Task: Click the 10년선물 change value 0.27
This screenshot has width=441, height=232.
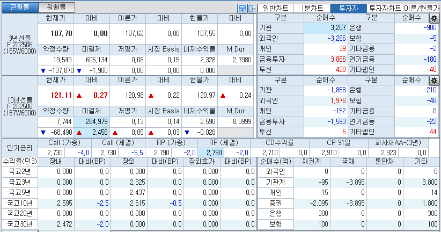Action: point(100,95)
